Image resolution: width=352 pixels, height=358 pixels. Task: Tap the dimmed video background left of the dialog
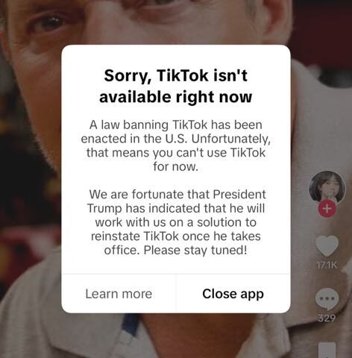30,179
